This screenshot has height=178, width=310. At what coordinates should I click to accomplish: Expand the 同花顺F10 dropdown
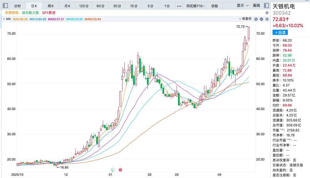(196, 6)
